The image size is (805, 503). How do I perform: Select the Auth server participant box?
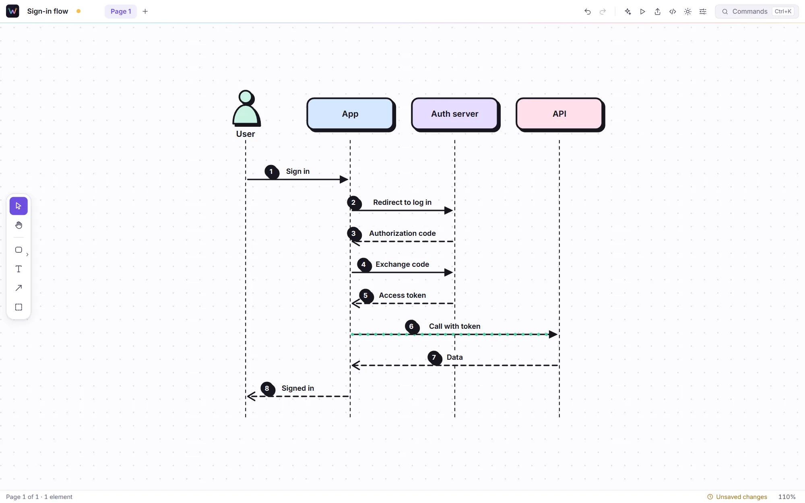click(x=455, y=114)
